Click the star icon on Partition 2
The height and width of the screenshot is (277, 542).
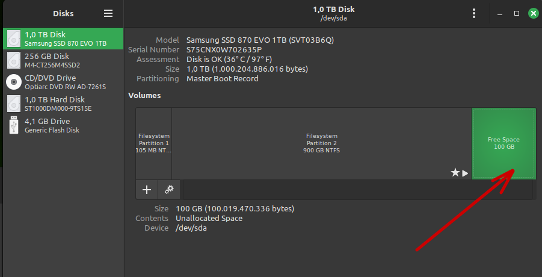pos(455,173)
